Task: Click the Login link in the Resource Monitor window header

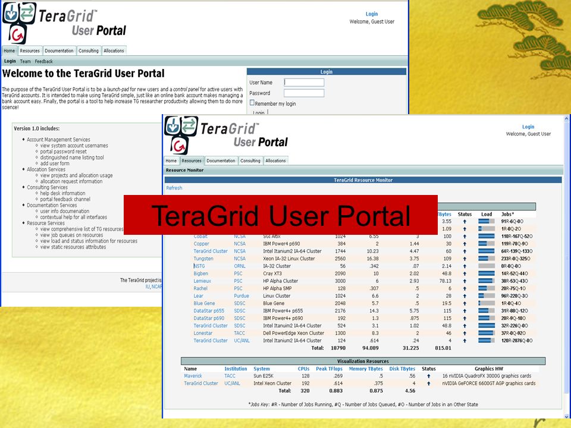Action: coord(528,127)
